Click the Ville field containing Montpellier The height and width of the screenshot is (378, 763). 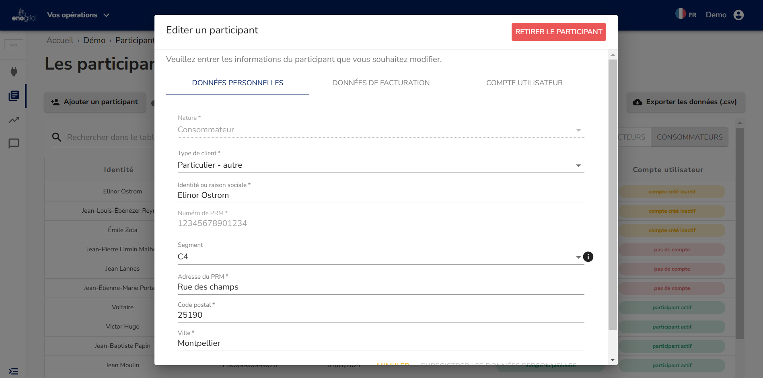click(380, 343)
